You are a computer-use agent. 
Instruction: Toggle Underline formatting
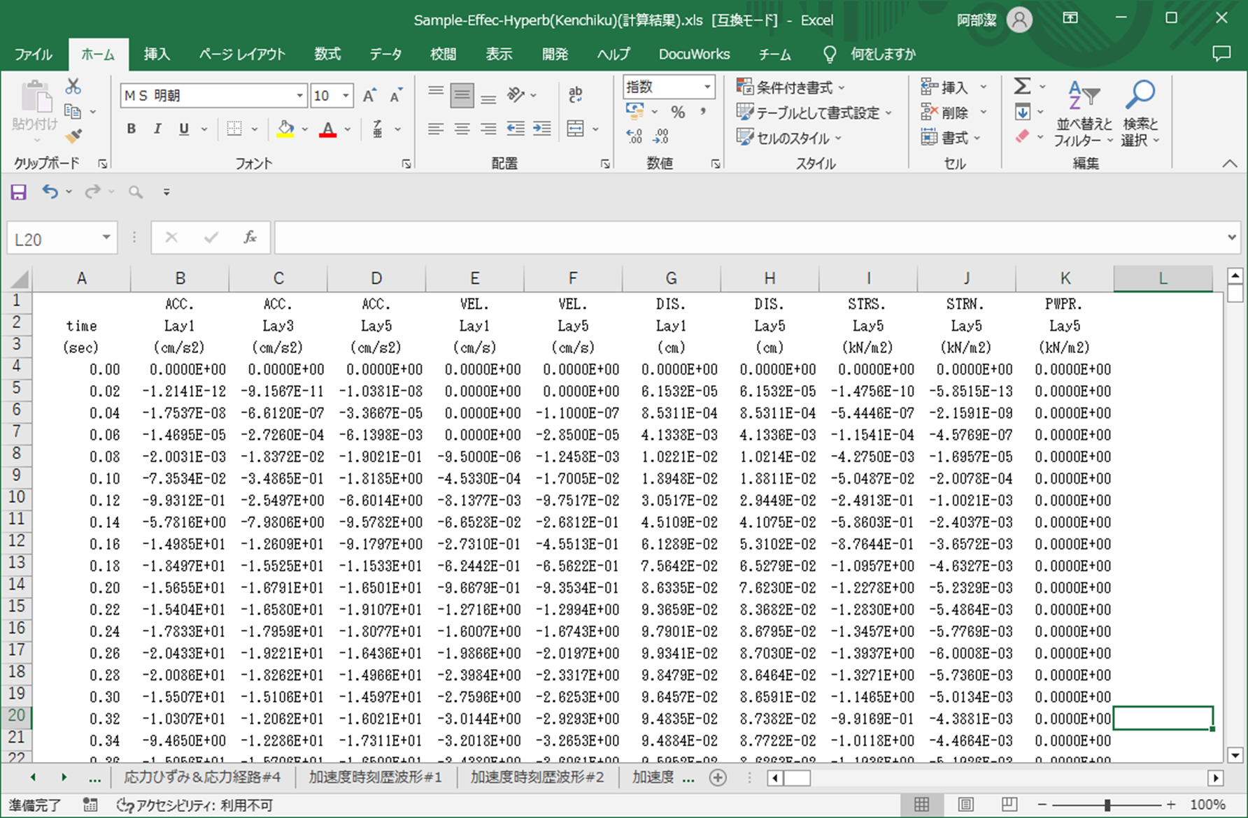tap(184, 129)
